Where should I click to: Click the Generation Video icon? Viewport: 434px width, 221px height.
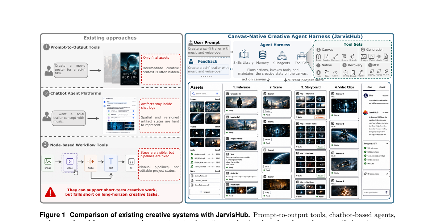tap(371, 57)
